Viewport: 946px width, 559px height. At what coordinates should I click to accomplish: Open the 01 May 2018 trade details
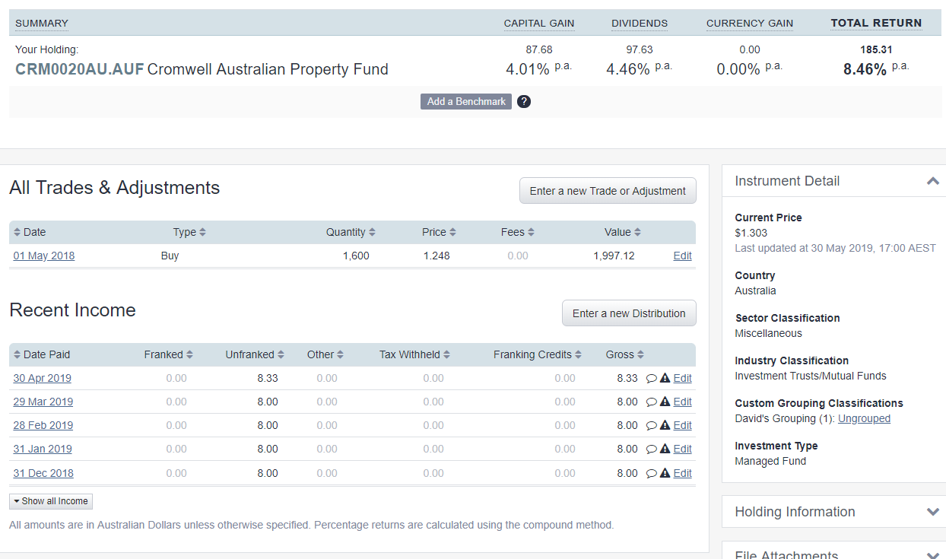[43, 256]
